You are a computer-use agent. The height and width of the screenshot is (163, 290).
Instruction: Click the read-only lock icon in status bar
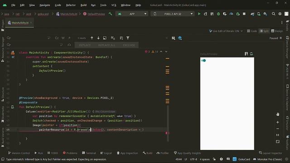coord(214,159)
